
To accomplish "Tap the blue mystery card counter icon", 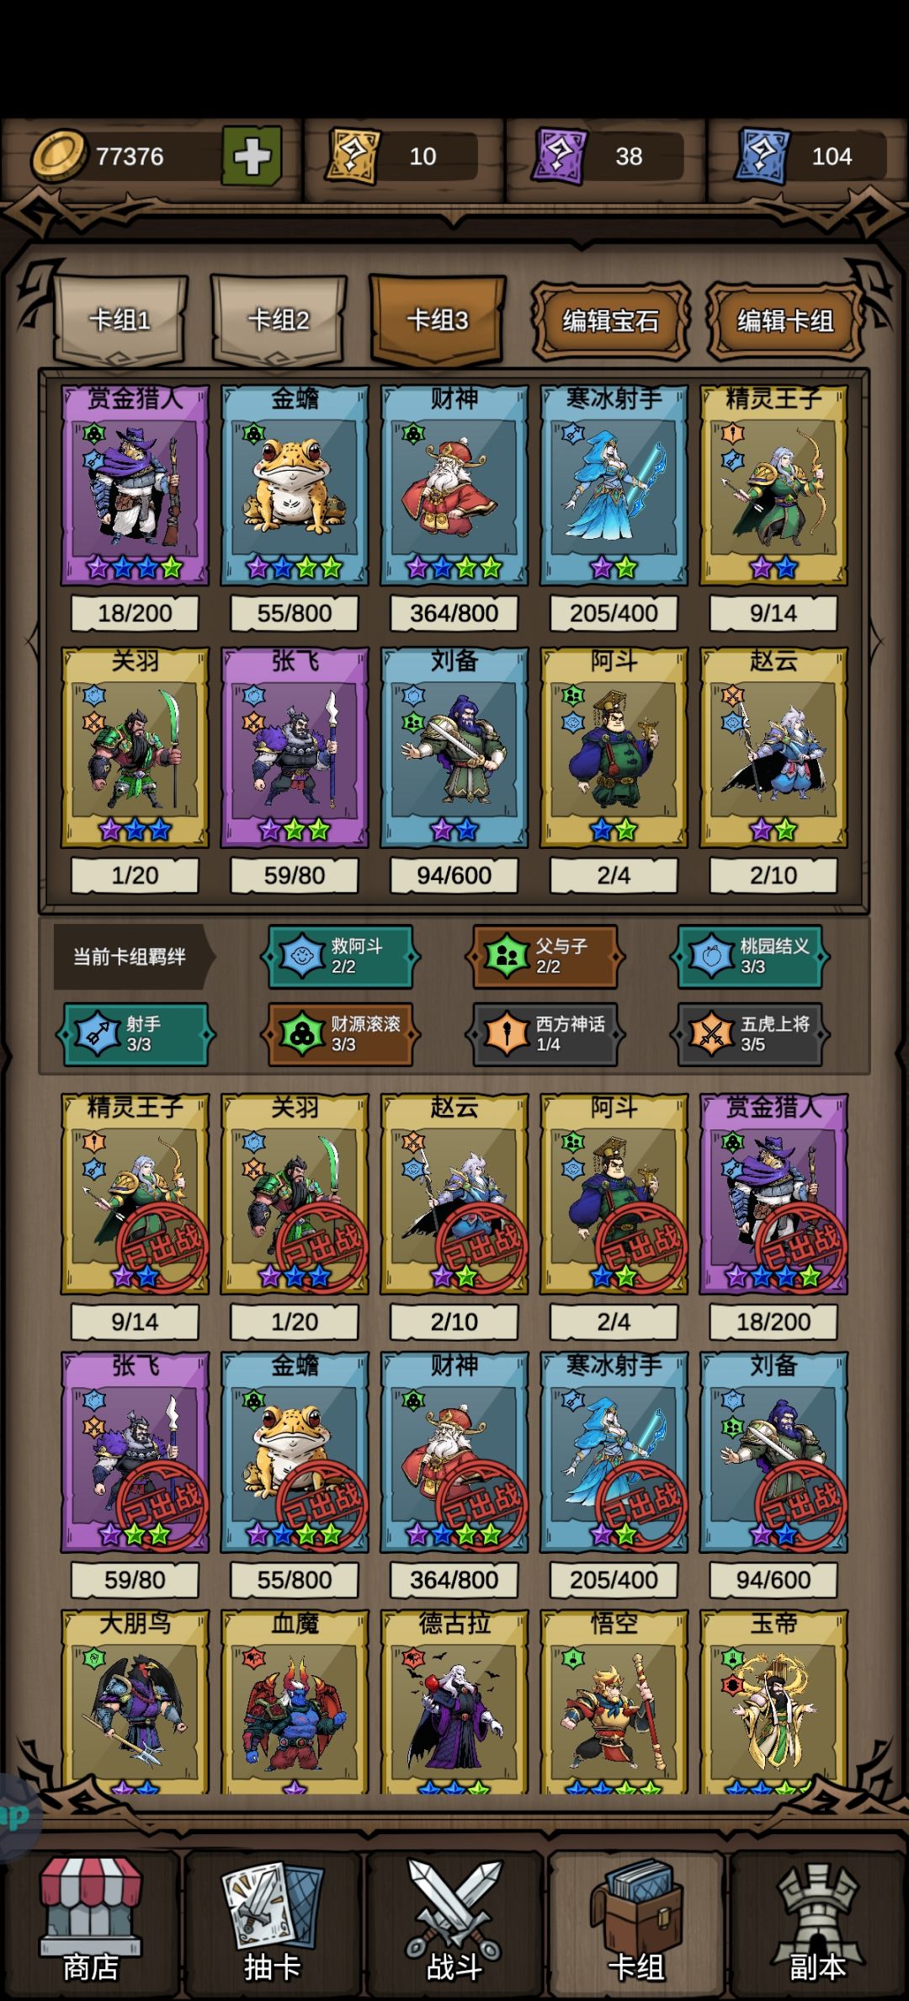I will pos(763,156).
